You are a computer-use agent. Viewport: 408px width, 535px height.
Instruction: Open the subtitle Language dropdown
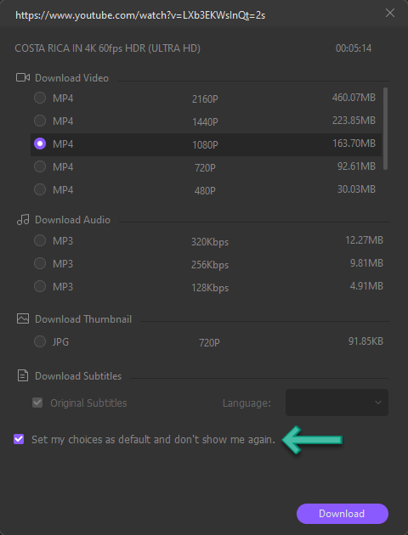[337, 403]
